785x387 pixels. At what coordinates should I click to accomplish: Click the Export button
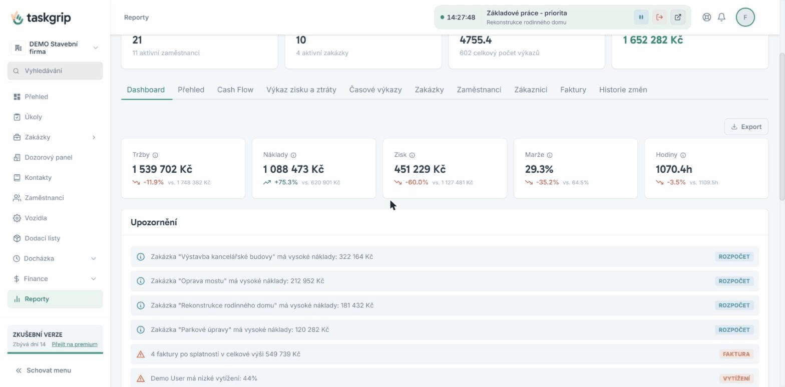746,127
